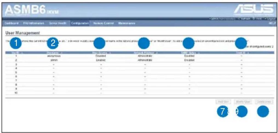Sort table by User Access column header

(101, 52)
